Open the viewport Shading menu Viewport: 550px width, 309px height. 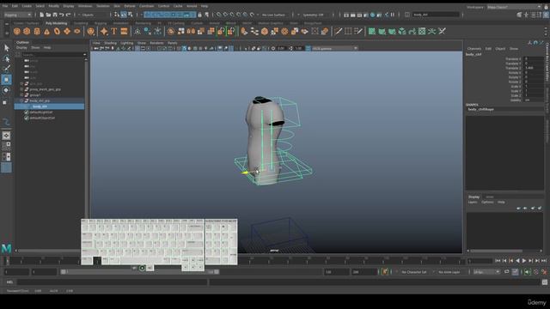pos(110,43)
